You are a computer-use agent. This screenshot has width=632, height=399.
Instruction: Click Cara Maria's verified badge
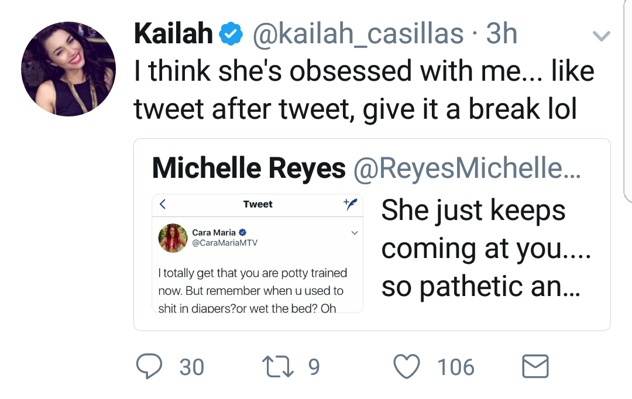tap(242, 232)
